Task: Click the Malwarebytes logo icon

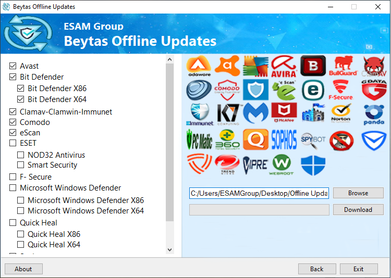Action: click(x=255, y=115)
